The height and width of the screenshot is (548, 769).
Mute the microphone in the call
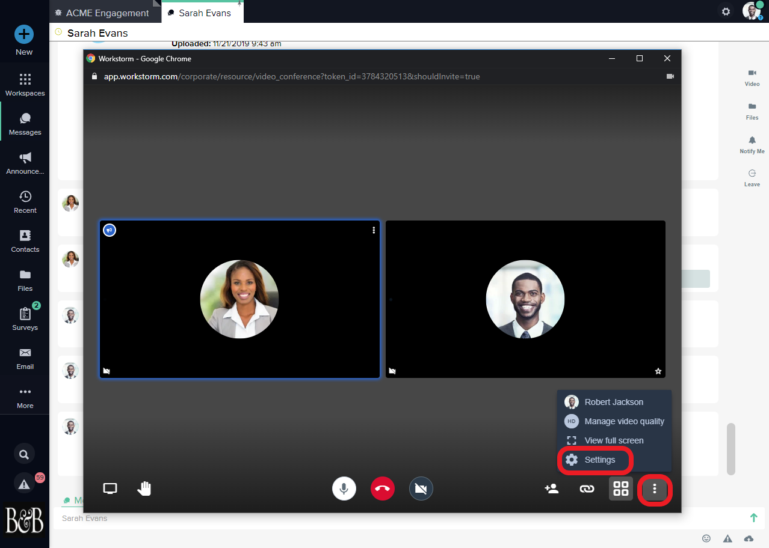pyautogui.click(x=344, y=489)
